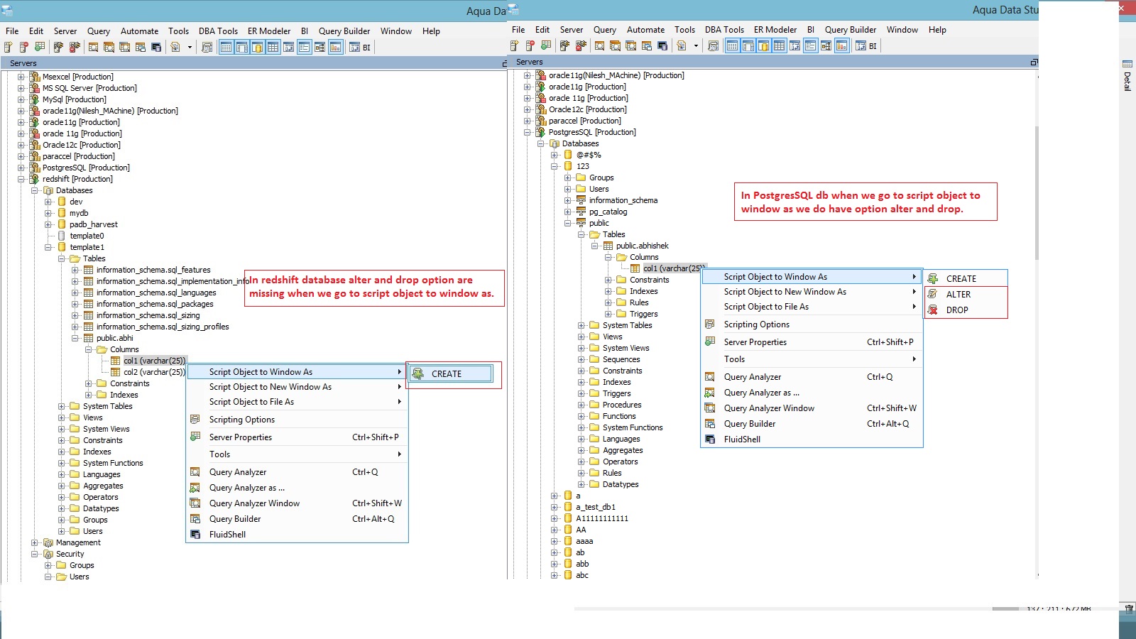1136x639 pixels.
Task: Click Query Builder in left context menu
Action: click(x=297, y=519)
